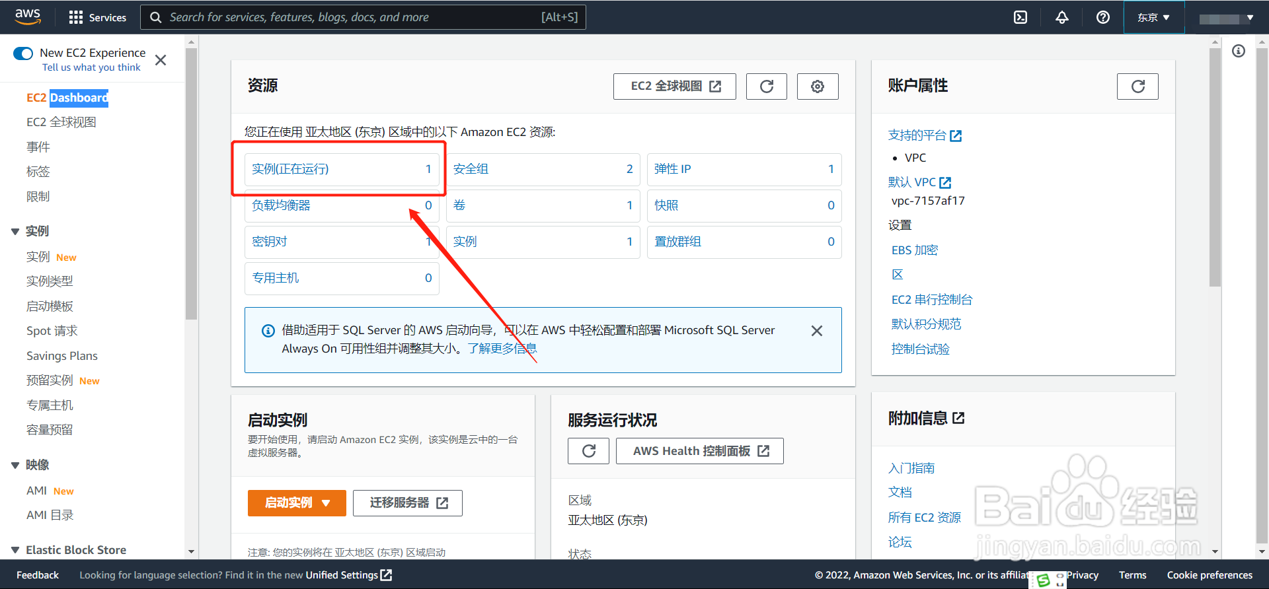The image size is (1269, 589).
Task: Refresh the 资源 panel
Action: (767, 87)
